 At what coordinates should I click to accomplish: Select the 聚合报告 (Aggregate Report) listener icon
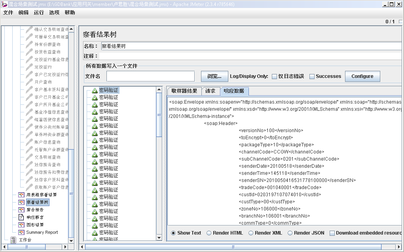21,210
